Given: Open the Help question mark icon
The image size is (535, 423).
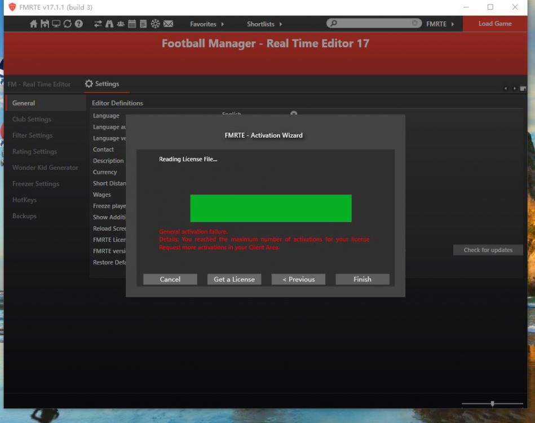Looking at the screenshot, I should [x=79, y=24].
